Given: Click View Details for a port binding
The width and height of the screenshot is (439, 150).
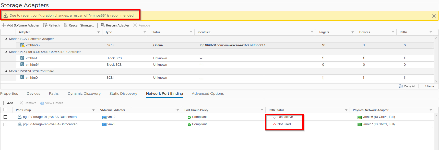Looking at the screenshot, I should (x=52, y=103).
